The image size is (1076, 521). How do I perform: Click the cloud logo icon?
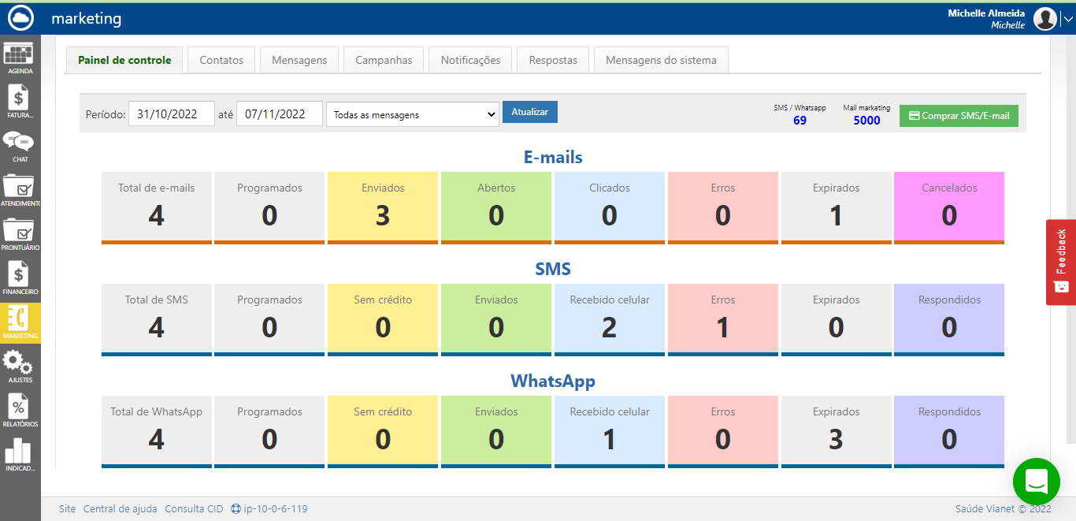tap(20, 17)
